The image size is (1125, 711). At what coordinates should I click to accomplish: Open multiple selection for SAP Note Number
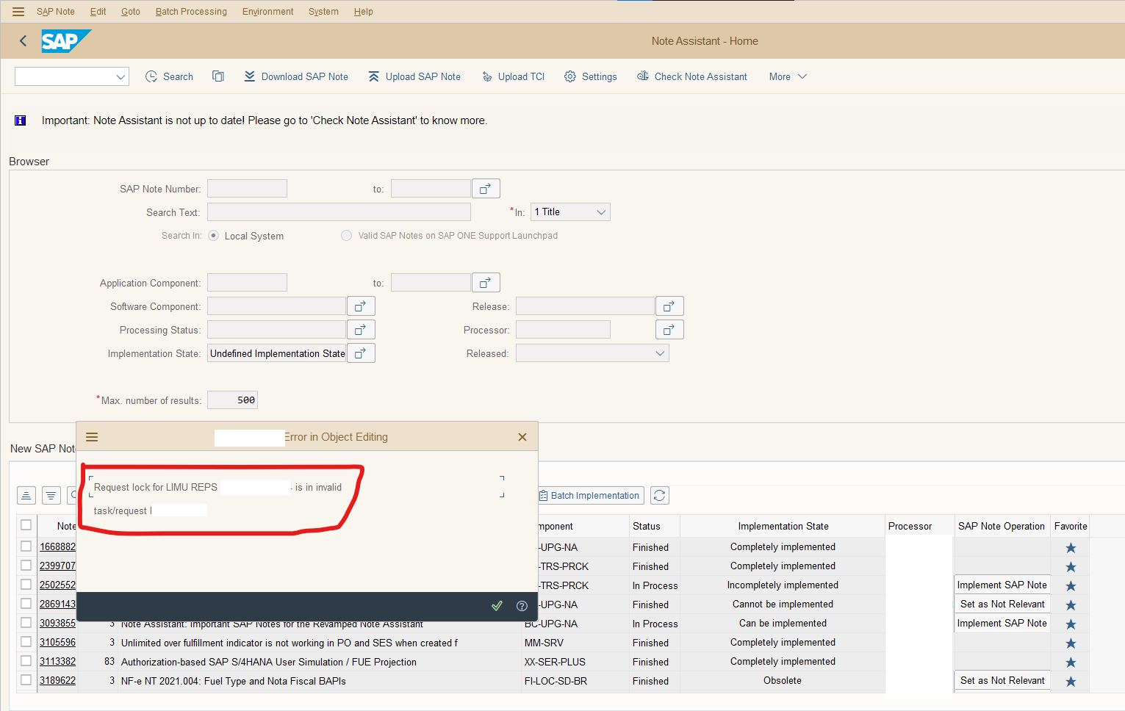coord(486,189)
